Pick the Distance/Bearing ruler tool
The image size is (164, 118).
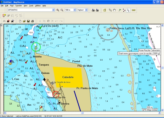pyautogui.click(x=133, y=10)
